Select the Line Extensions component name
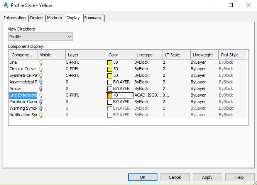This screenshot has height=185, width=257. click(x=23, y=95)
